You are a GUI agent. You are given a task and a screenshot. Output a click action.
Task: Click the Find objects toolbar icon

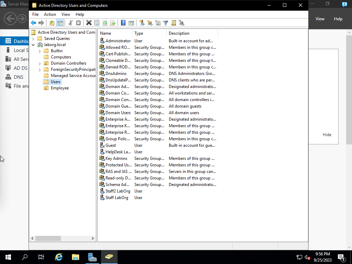click(174, 23)
